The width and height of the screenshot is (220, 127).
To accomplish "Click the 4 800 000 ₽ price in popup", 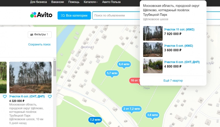I will [x=173, y=67].
